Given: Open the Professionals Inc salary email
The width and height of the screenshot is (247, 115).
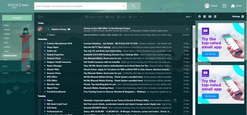Looking at the screenshot, I should (x=113, y=112).
